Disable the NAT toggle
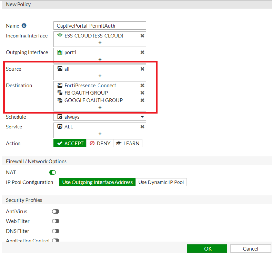 (x=53, y=173)
